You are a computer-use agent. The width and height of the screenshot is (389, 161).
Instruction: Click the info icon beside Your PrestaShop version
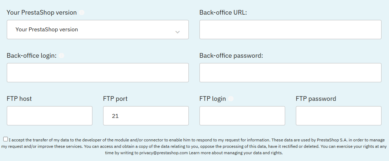pos(82,12)
